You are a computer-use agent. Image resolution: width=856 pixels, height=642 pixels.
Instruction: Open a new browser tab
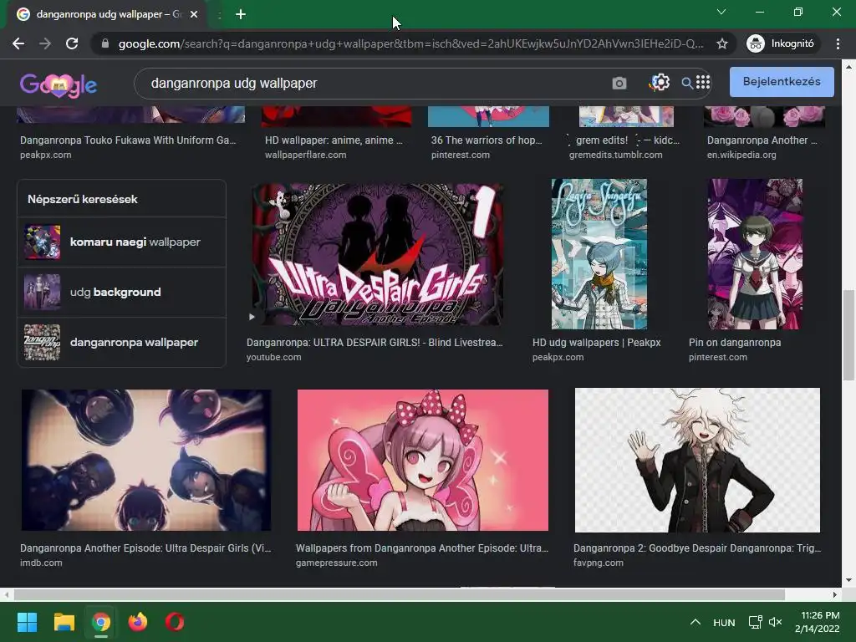pyautogui.click(x=241, y=14)
